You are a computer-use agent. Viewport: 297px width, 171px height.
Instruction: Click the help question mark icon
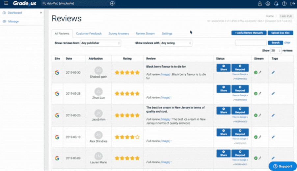(x=284, y=4)
